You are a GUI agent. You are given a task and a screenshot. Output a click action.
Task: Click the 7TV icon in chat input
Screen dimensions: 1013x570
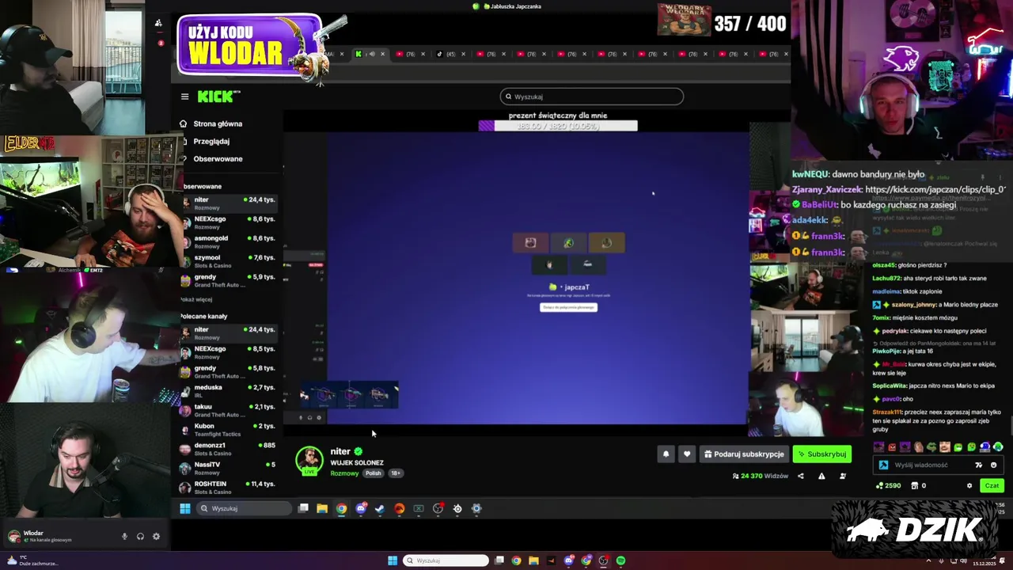(979, 465)
